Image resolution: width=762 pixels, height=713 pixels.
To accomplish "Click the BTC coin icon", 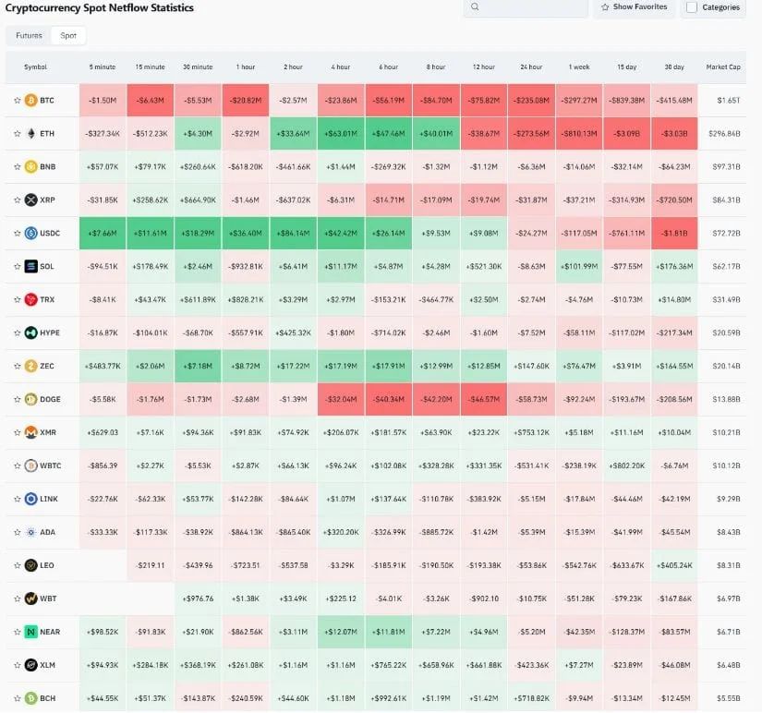I will click(x=30, y=101).
